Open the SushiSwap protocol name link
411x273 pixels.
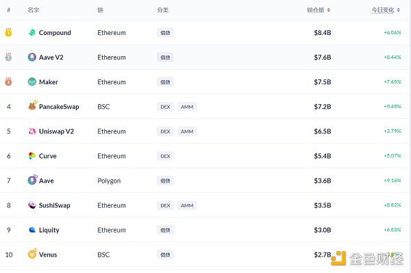(55, 205)
